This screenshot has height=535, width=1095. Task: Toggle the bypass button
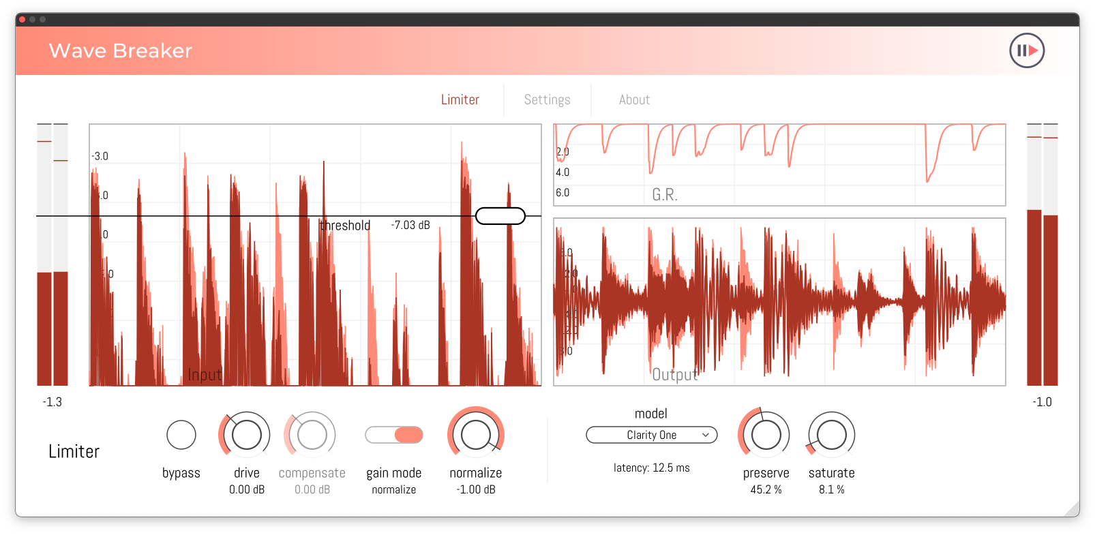181,435
